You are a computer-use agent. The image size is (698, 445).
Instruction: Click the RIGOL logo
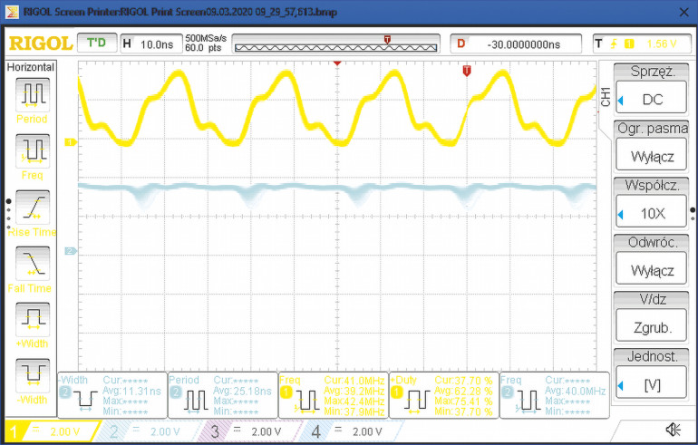pos(39,44)
